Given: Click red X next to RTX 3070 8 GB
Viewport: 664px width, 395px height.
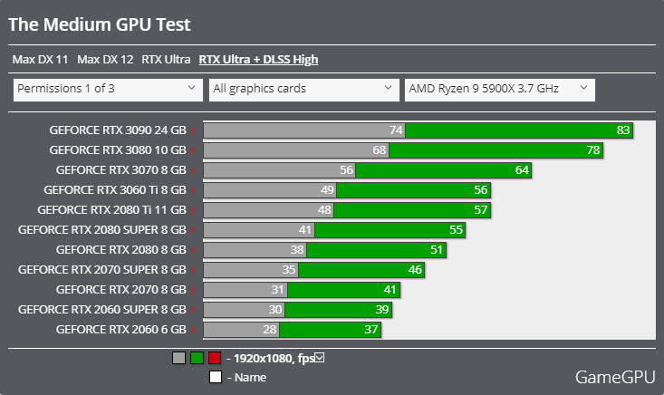Looking at the screenshot, I should click(x=193, y=170).
